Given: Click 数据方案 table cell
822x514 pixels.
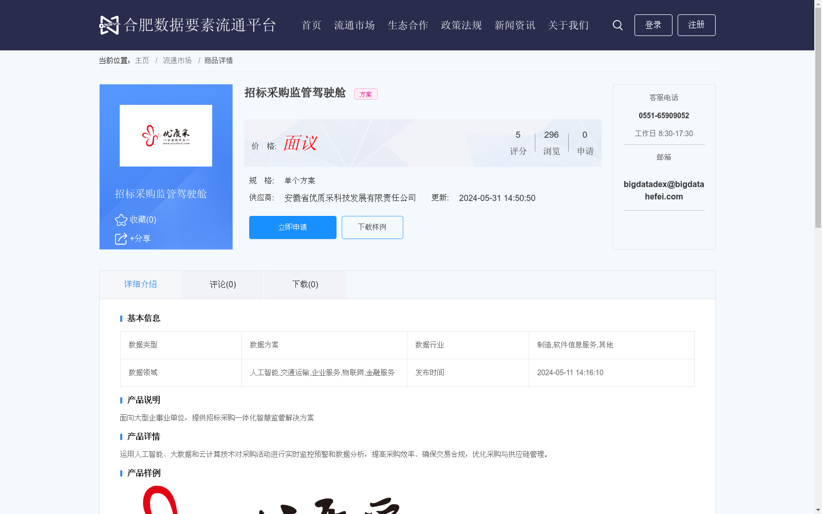Looking at the screenshot, I should pos(324,345).
